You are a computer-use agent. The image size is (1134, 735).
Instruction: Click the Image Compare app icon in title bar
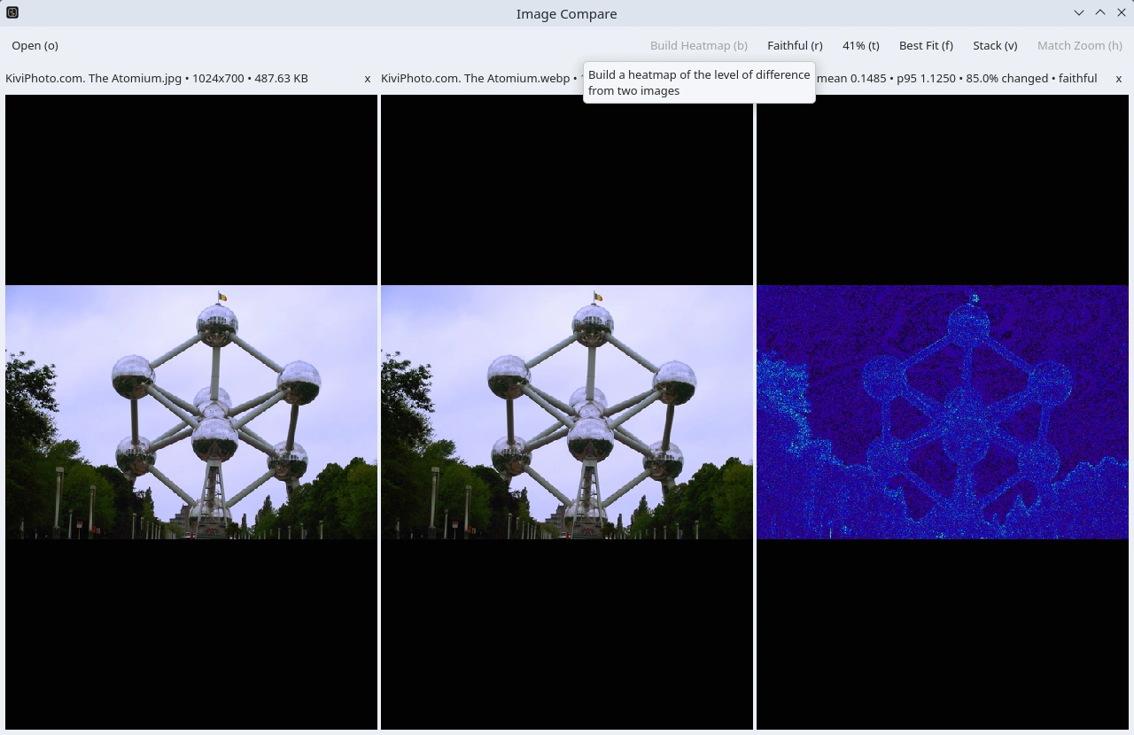click(12, 12)
